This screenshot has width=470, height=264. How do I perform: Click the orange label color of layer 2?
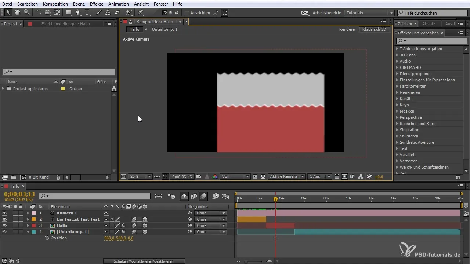(33, 219)
